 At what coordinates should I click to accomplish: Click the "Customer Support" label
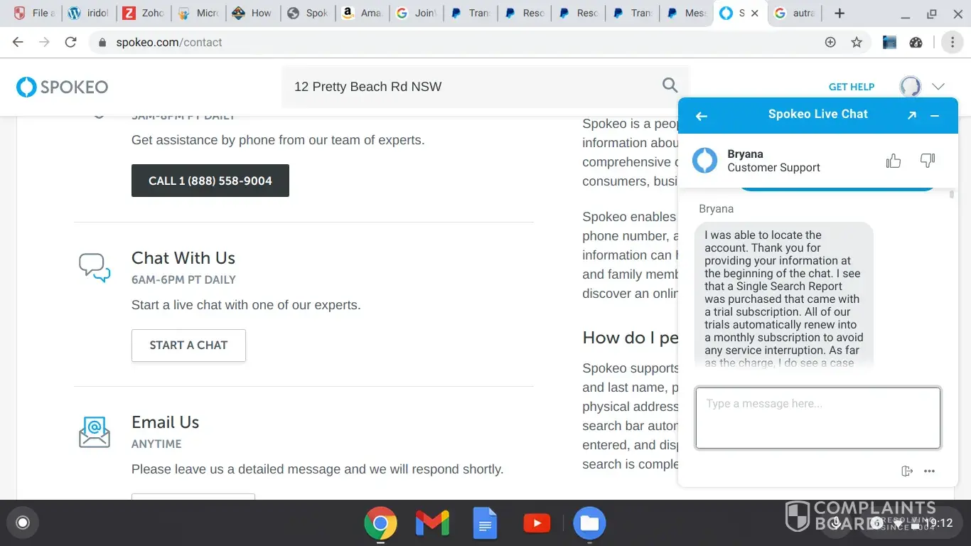coord(774,168)
